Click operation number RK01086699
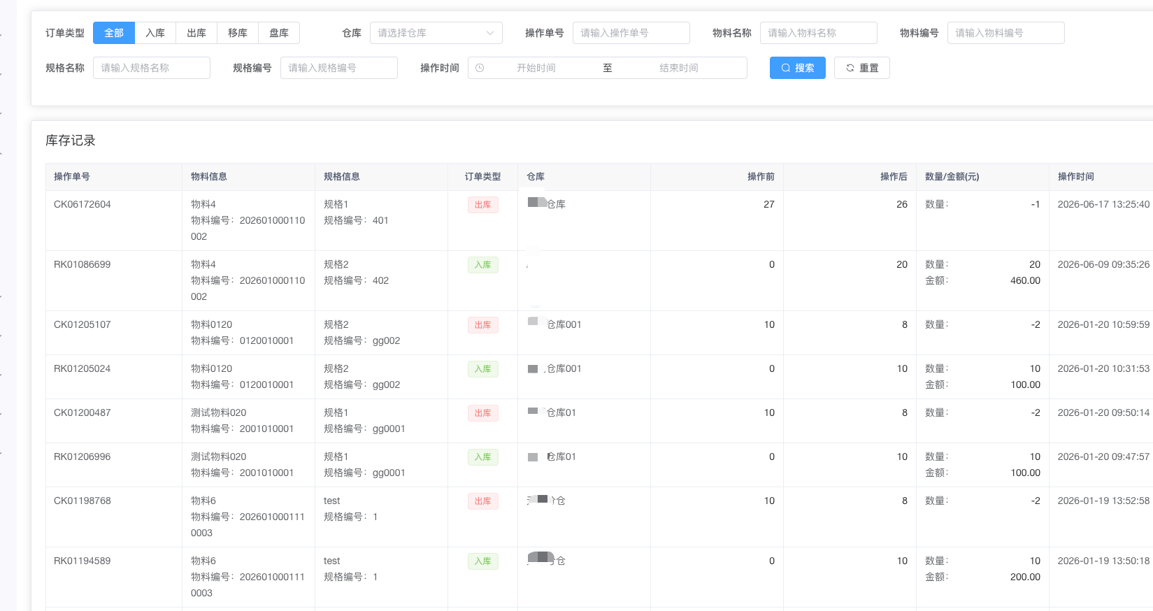This screenshot has width=1153, height=611. [83, 264]
